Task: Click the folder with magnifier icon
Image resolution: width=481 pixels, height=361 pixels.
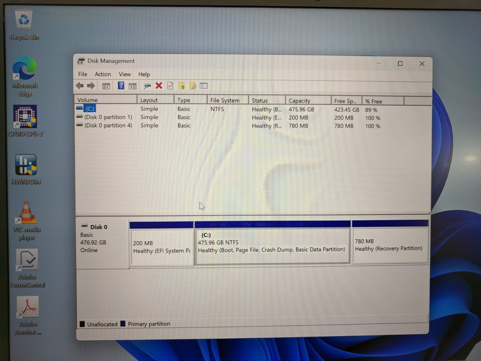Action: (x=193, y=86)
